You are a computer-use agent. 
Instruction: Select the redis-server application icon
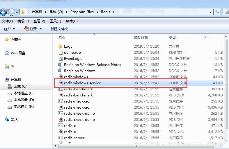(61, 138)
